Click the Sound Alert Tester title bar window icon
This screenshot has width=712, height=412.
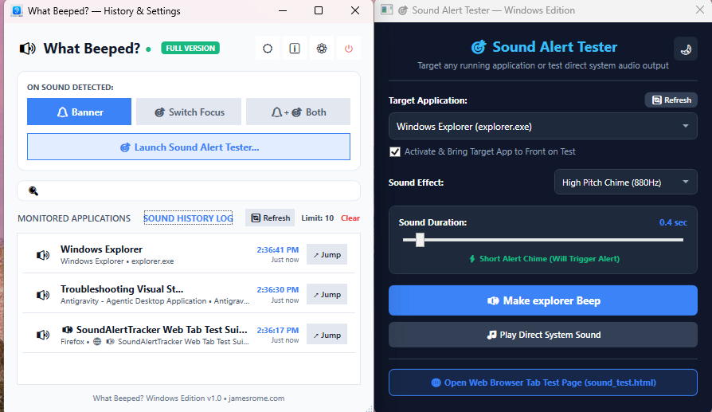tap(386, 10)
